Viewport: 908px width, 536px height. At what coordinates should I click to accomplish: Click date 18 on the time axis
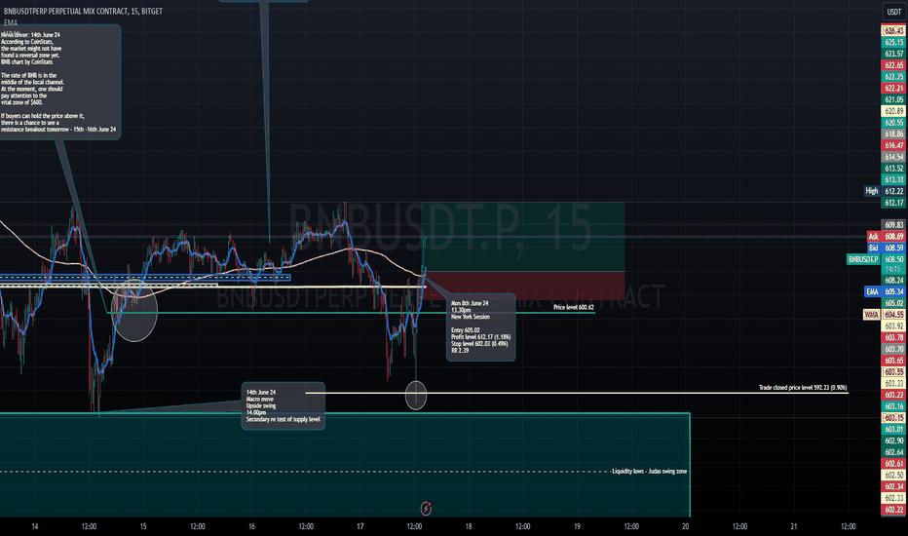coord(469,526)
